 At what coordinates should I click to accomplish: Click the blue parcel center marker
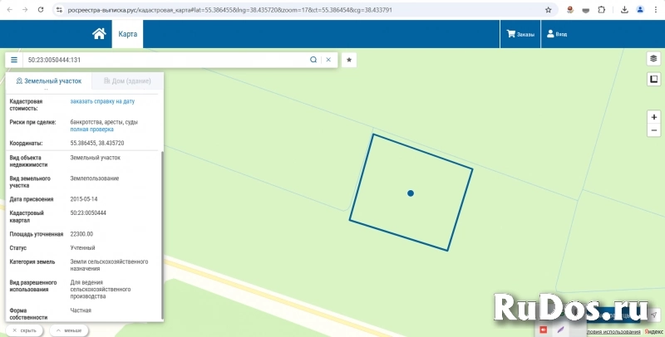411,193
